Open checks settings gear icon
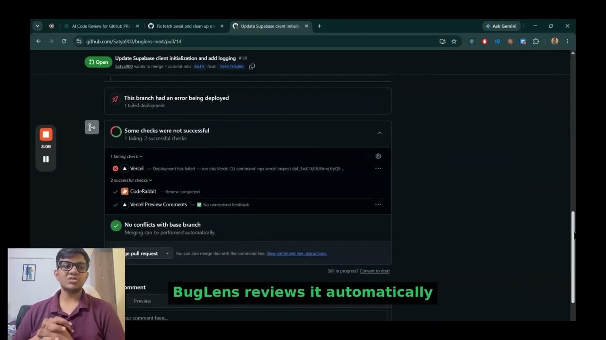Screen dimensions: 606x340 378,156
